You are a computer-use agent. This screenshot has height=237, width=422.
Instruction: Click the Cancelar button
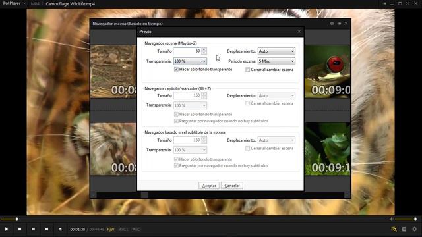pyautogui.click(x=232, y=186)
